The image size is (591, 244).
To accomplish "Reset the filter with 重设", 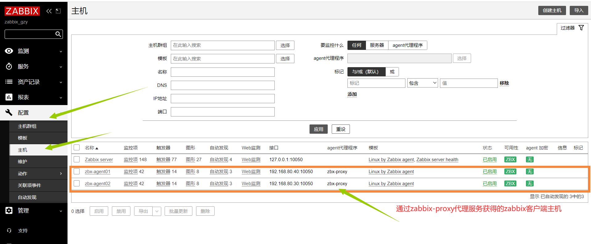I will tap(341, 129).
